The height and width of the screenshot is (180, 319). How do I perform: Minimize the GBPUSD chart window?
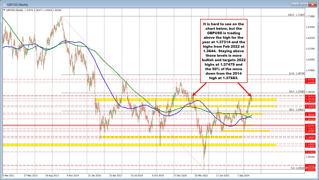tap(295, 4)
